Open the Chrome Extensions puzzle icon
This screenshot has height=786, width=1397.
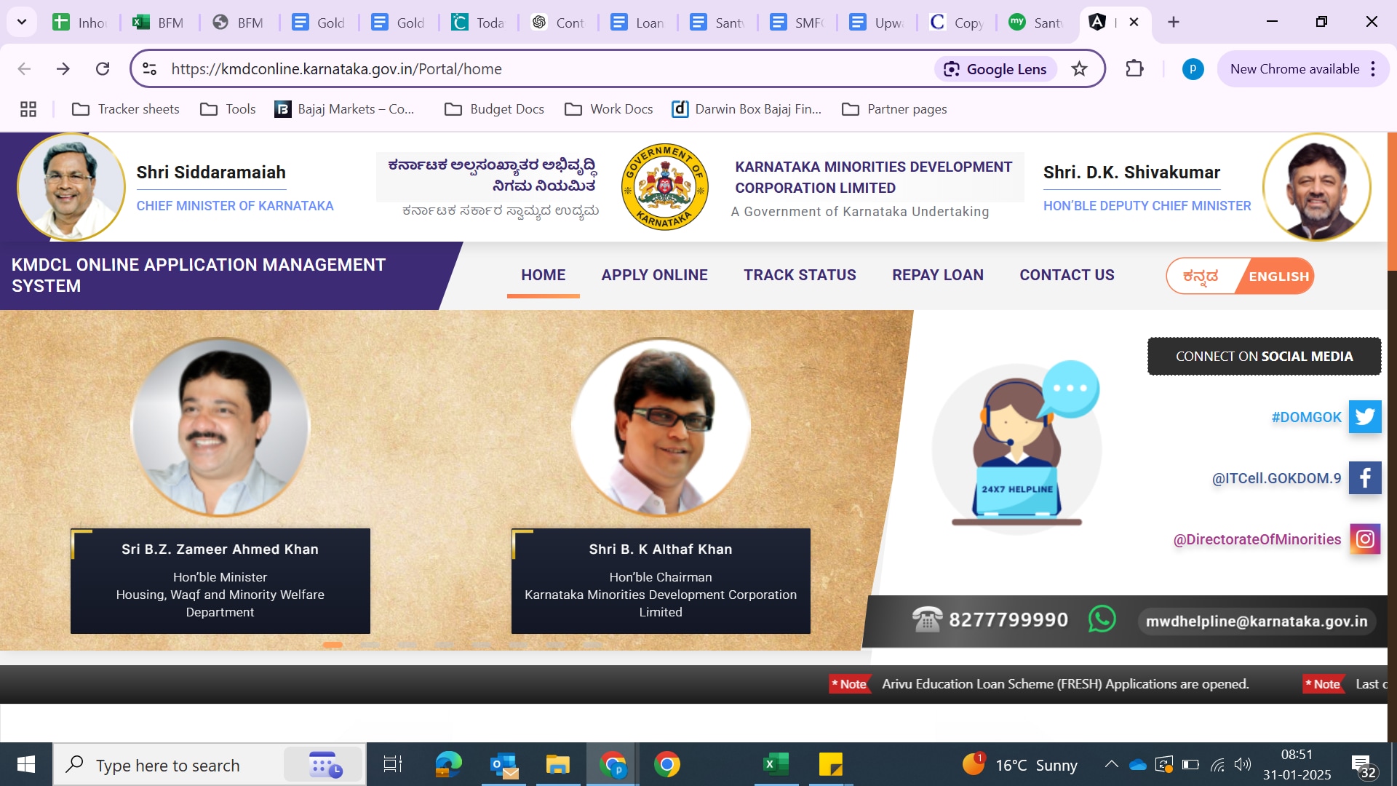pos(1134,69)
